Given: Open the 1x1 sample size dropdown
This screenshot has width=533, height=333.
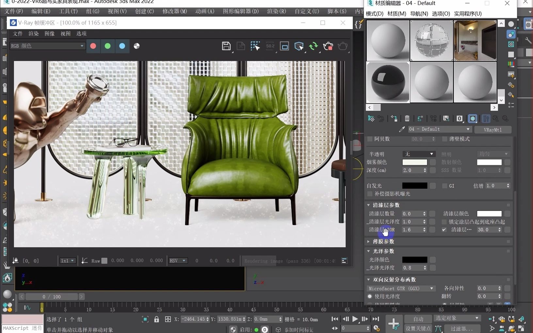Looking at the screenshot, I should pos(68,261).
